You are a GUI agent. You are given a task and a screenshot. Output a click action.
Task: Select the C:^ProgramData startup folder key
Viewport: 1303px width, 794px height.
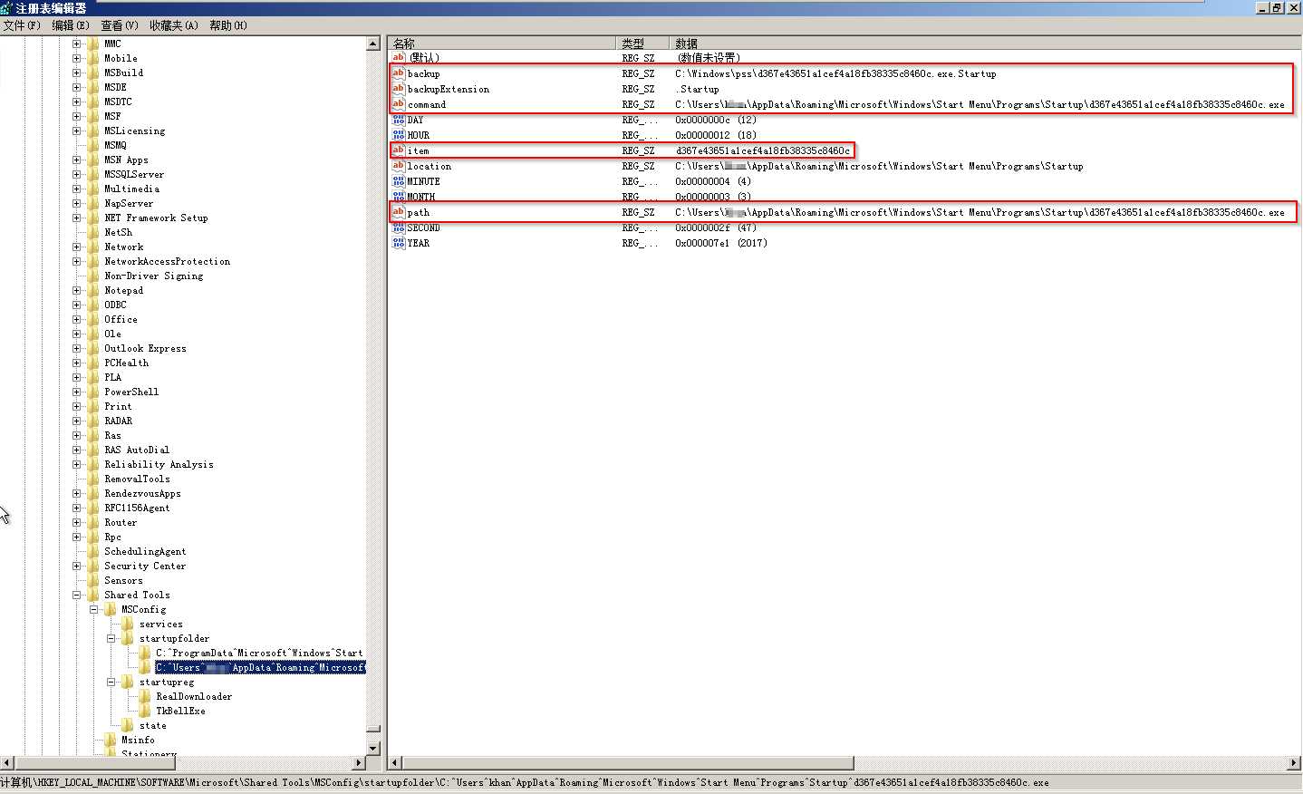pyautogui.click(x=259, y=653)
